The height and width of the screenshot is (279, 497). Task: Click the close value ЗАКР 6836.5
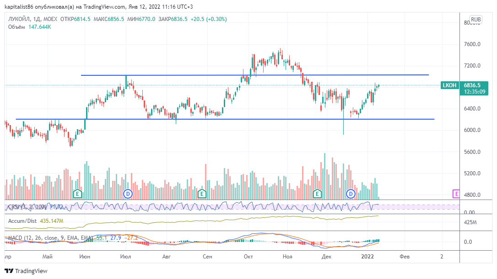click(x=173, y=19)
